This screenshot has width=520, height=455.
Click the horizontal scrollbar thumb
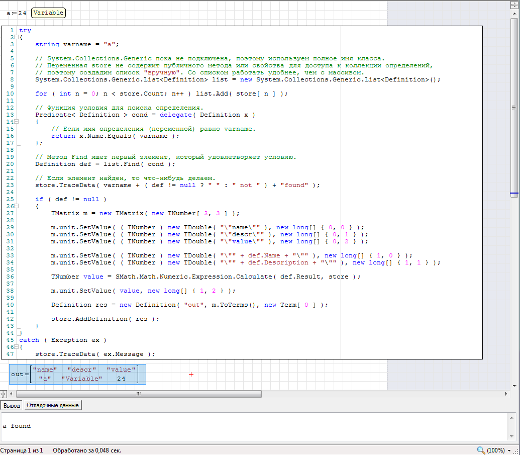pos(138,394)
